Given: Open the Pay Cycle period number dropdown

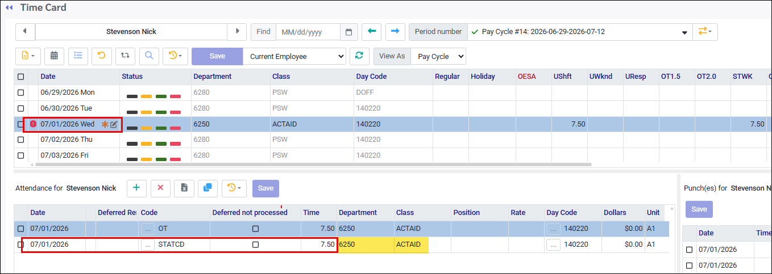Looking at the screenshot, I should coord(580,32).
